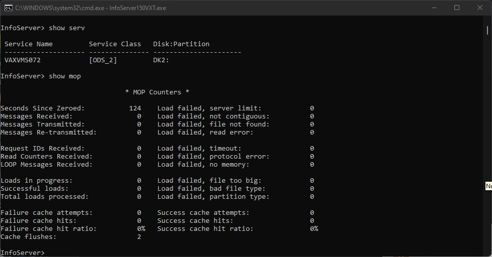This screenshot has width=492, height=257.
Task: Click the Service Name column header
Action: coord(29,44)
